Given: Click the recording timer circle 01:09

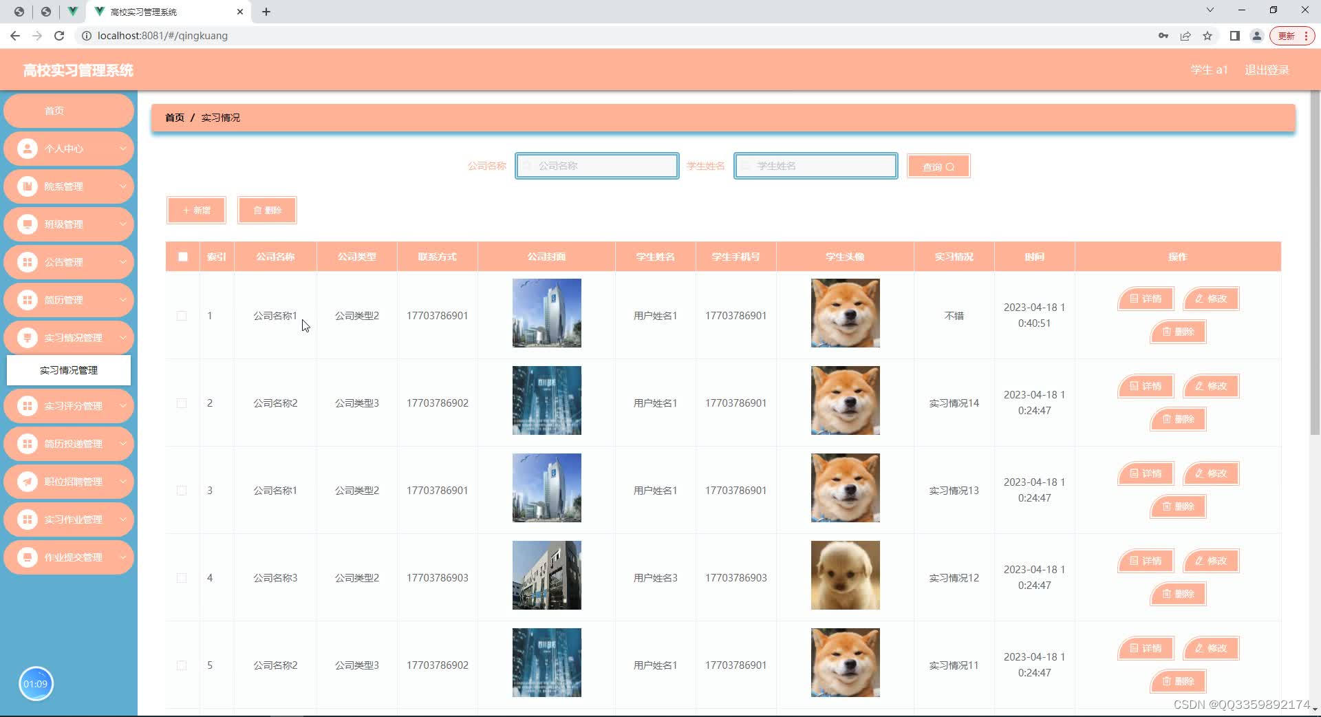Looking at the screenshot, I should (x=36, y=684).
